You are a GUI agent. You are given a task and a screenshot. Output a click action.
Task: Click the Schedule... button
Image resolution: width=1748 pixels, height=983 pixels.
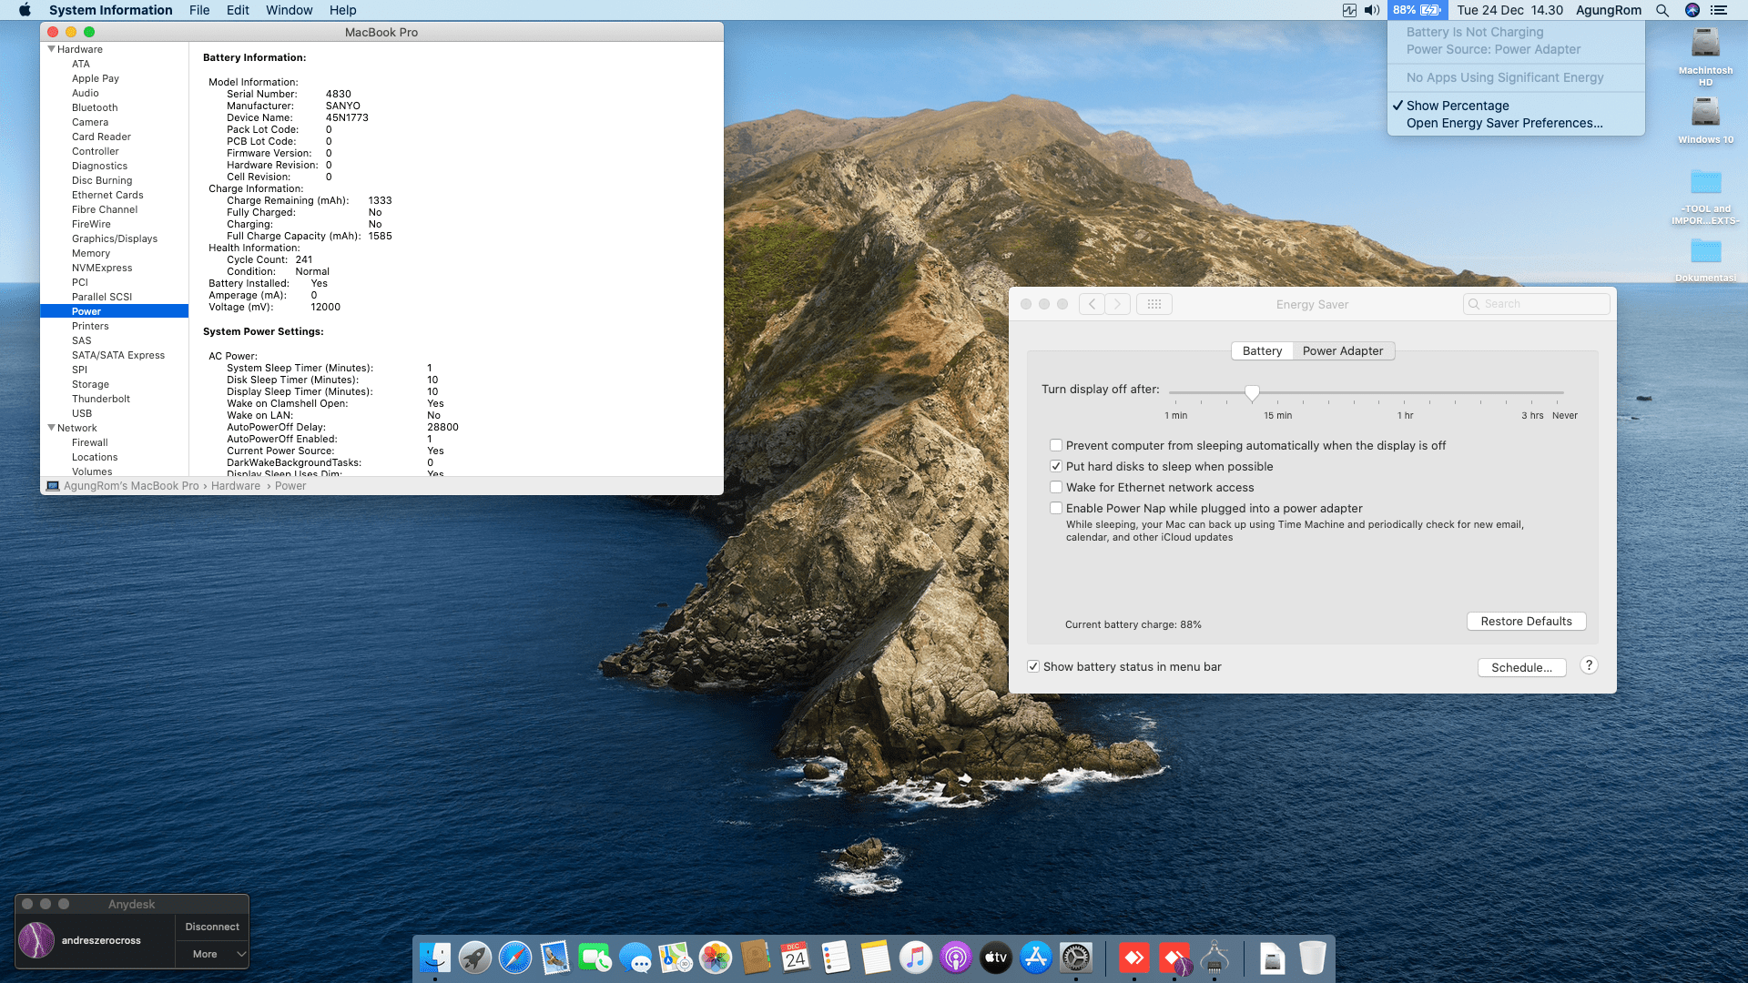tap(1521, 667)
